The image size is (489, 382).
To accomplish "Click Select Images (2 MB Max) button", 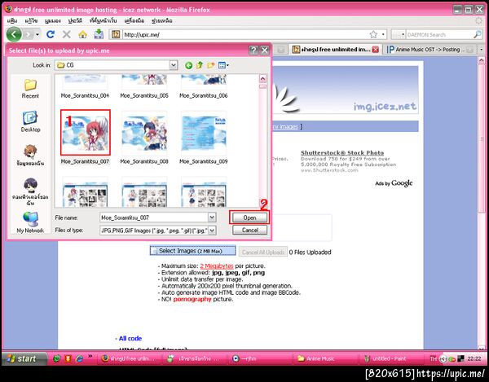I will click(192, 251).
